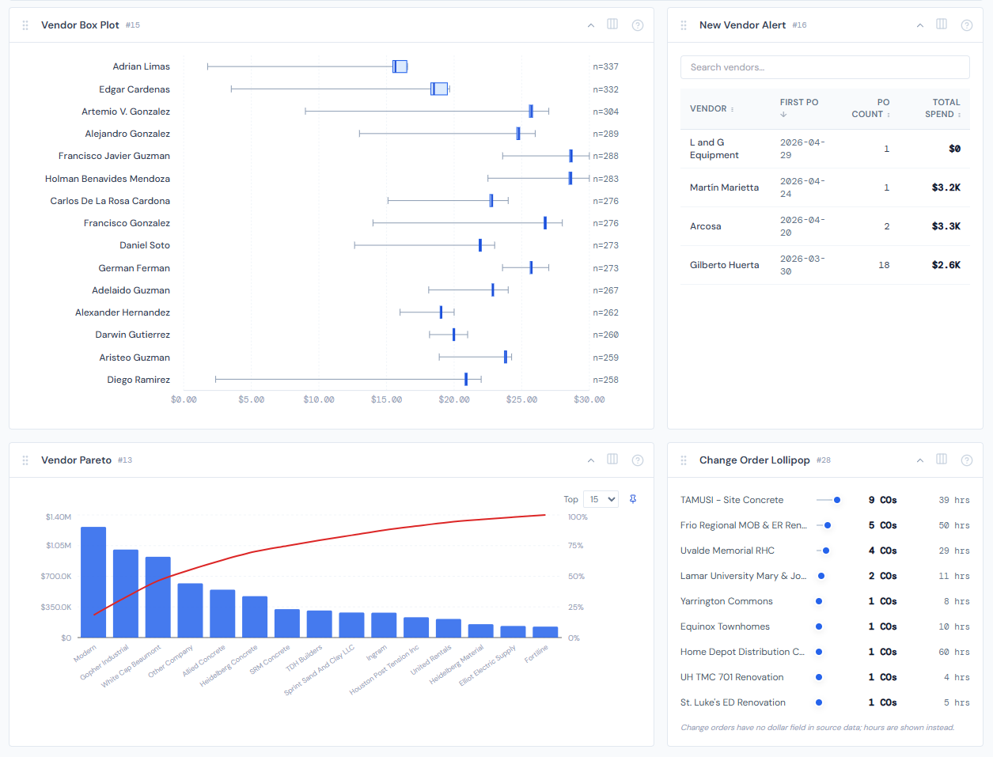Open column settings on Vendor Box Plot panel

(x=612, y=25)
